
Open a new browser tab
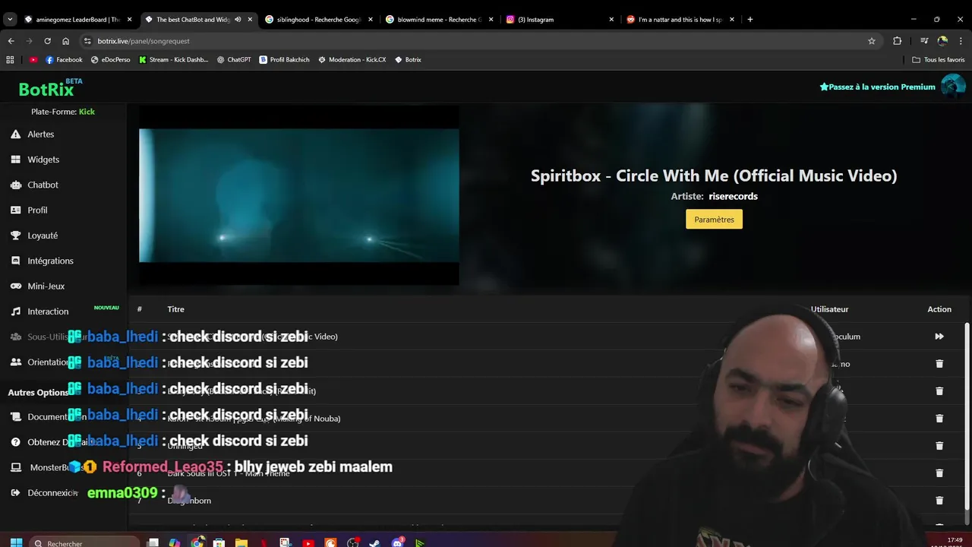(x=750, y=20)
